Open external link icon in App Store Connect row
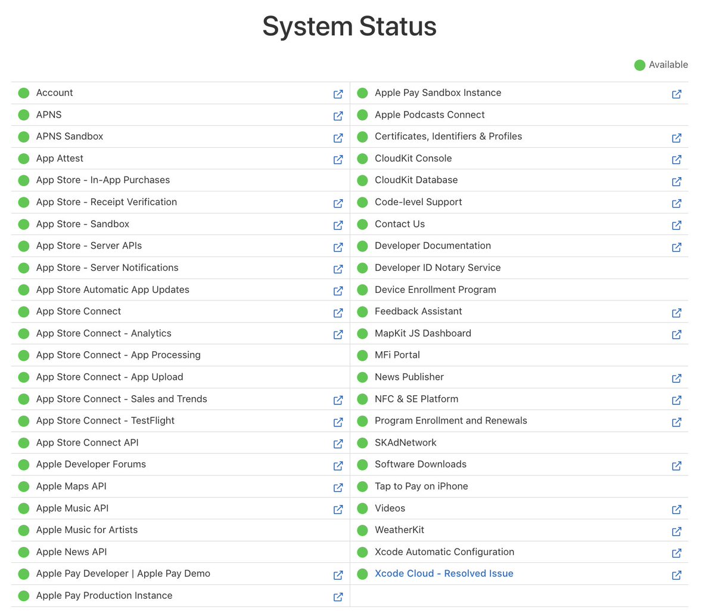 (338, 312)
